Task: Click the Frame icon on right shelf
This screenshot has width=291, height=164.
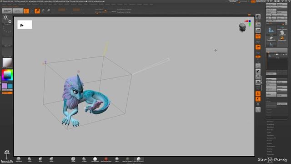Action: pyautogui.click(x=258, y=66)
